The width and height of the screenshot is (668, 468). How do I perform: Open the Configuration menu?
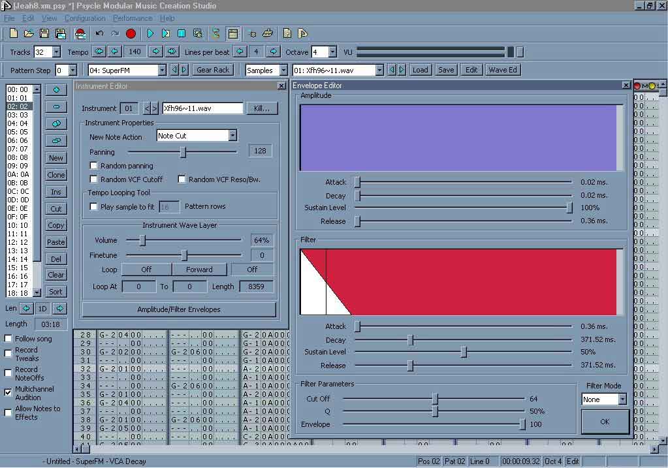pyautogui.click(x=85, y=18)
